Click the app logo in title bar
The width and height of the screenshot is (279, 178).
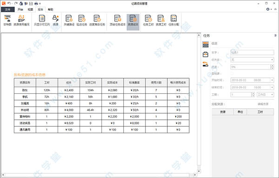point(4,3)
